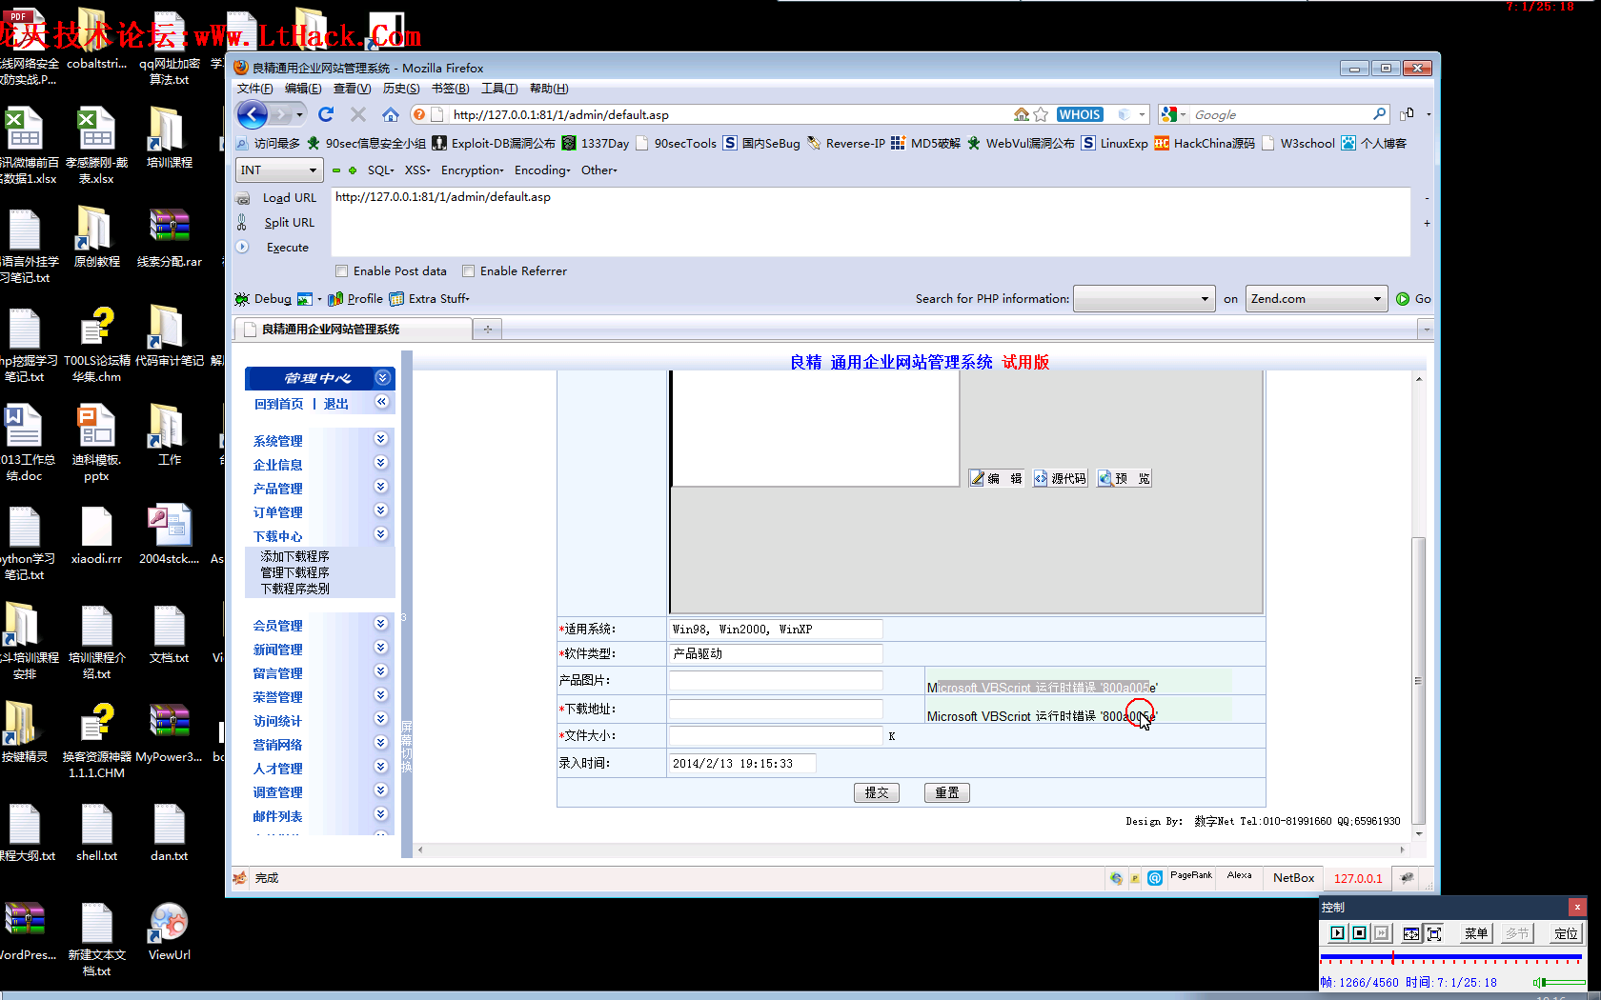Click fullscreen icon in 控制 window
The width and height of the screenshot is (1601, 1000).
[x=1434, y=933]
